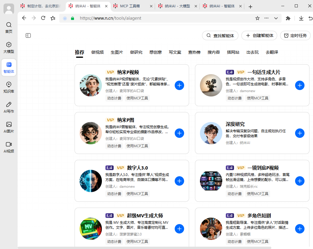Click the browser forward arrow
Viewport: 313px width, 249px height.
[x=34, y=18]
